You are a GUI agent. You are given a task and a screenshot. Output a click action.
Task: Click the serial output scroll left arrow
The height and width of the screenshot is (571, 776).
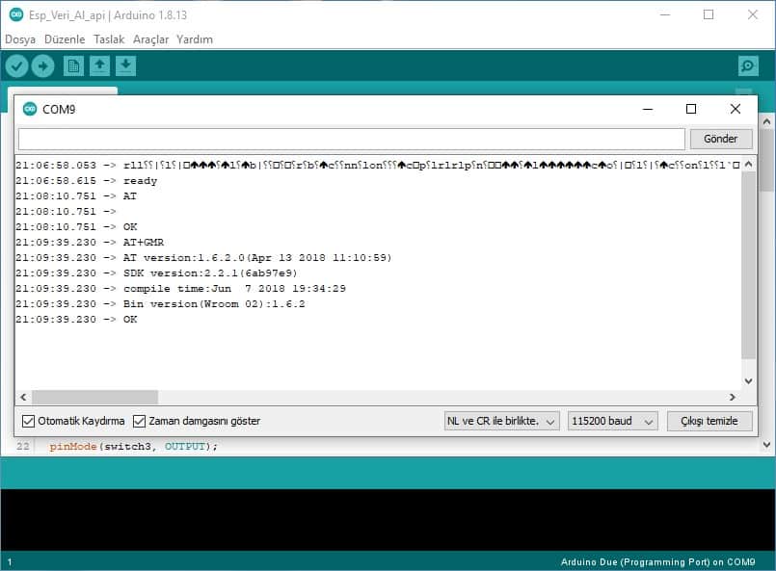click(23, 397)
